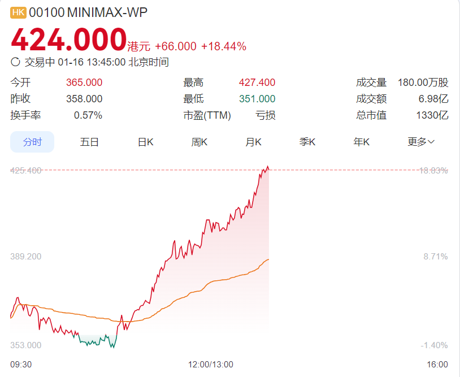Click the 总市值 value 1330亿
The height and width of the screenshot is (377, 460).
[432, 115]
